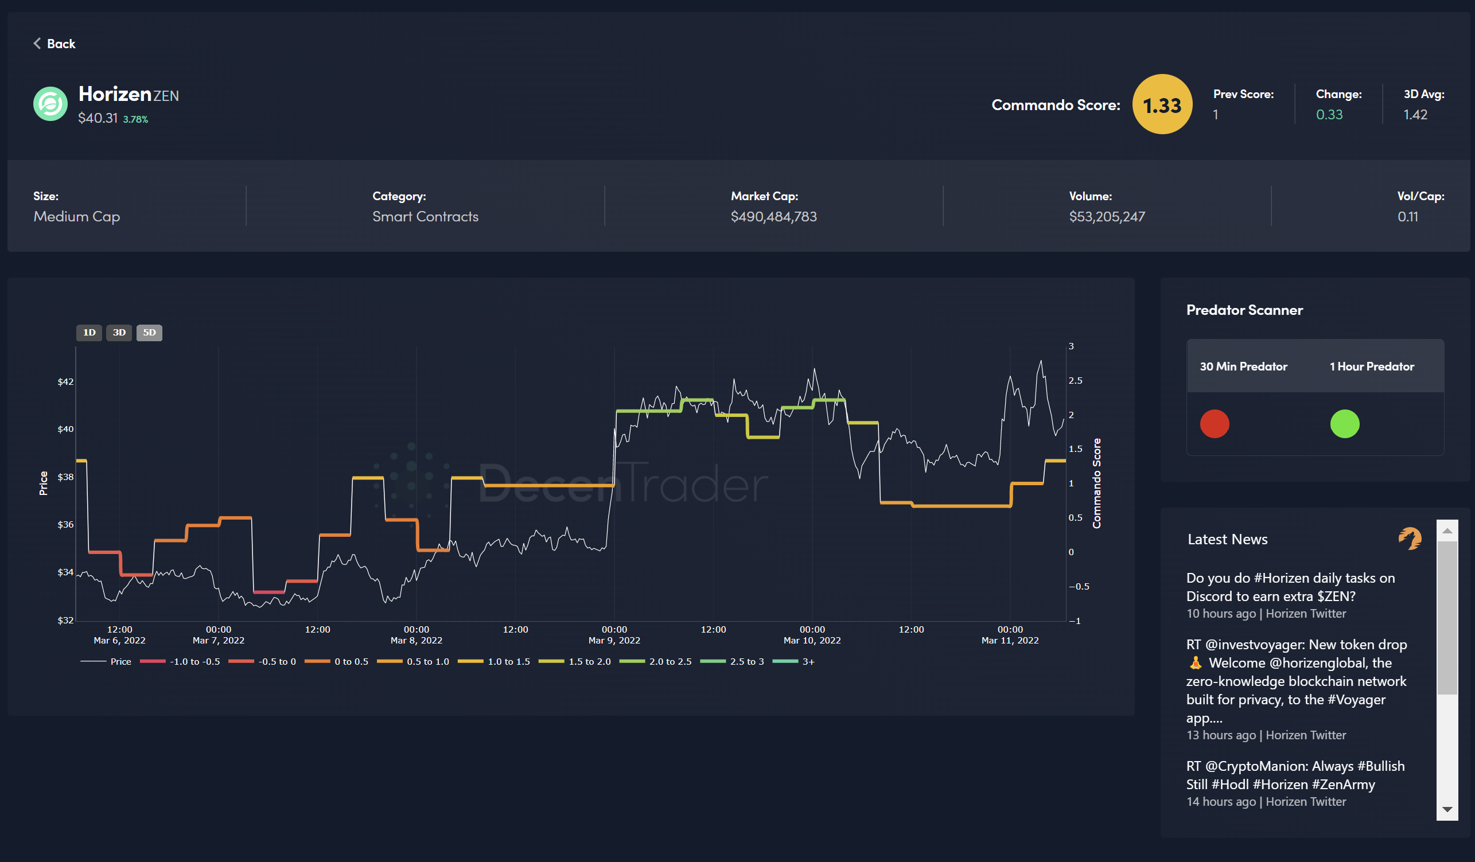Hide the 2.0 to 2.5 legend series
This screenshot has height=862, width=1475.
pyautogui.click(x=670, y=661)
